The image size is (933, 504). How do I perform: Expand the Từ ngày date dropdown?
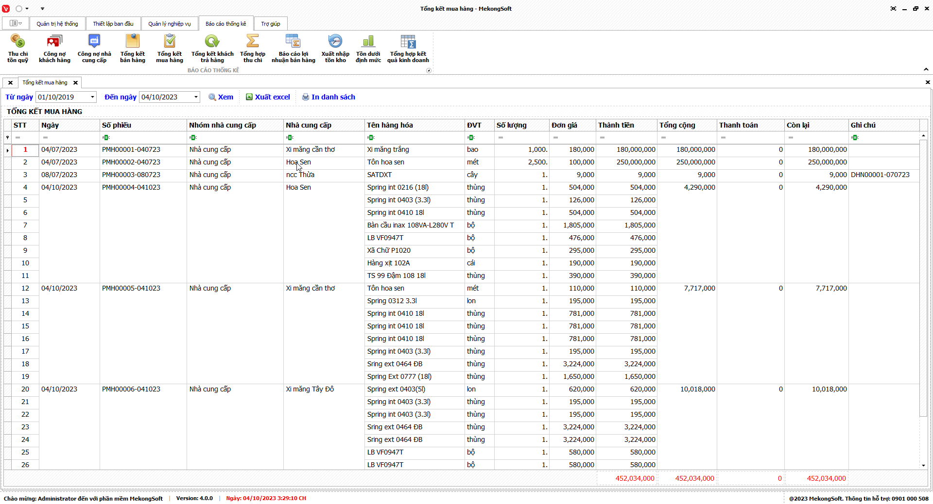[x=92, y=97]
